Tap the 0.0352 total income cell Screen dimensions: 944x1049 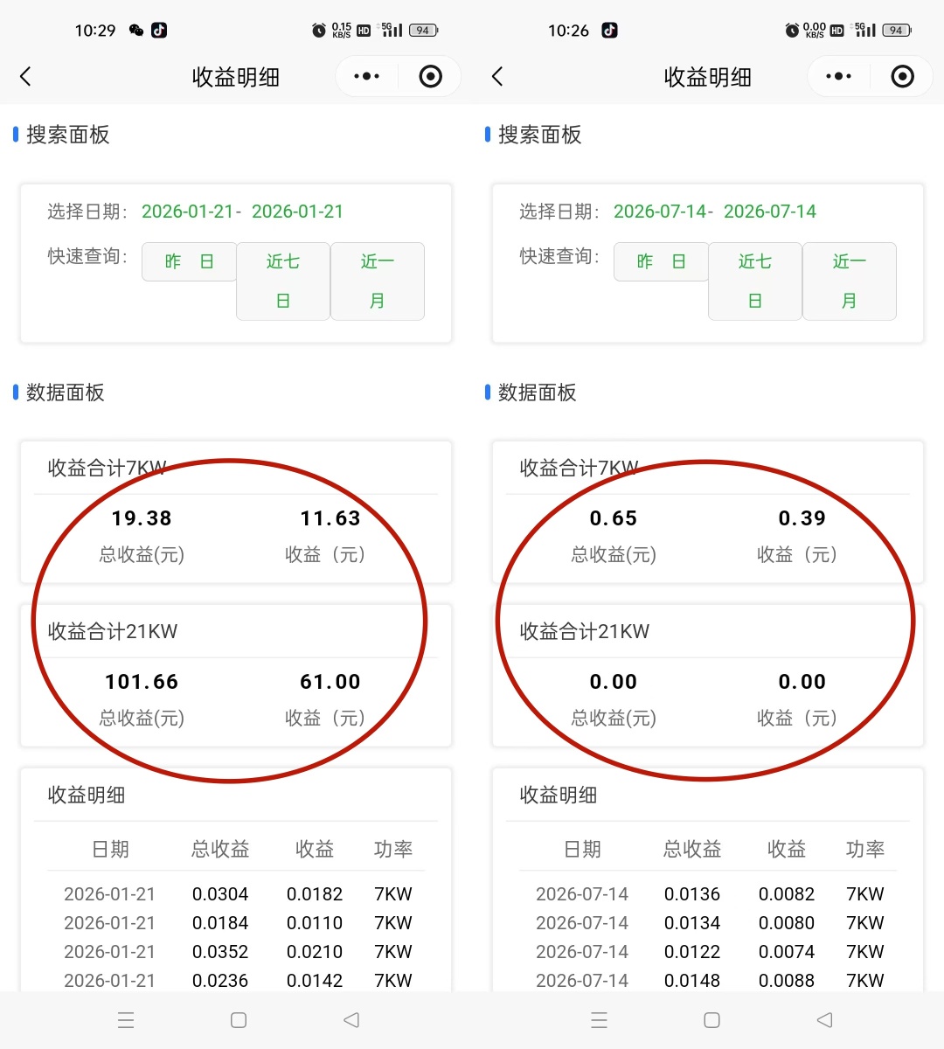click(x=220, y=952)
